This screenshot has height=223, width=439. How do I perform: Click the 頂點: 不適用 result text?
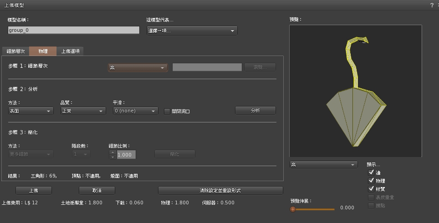tap(86, 176)
